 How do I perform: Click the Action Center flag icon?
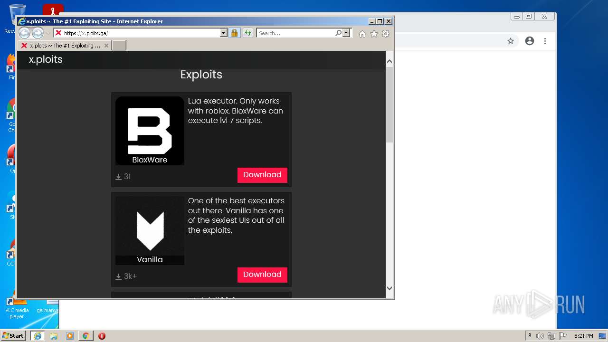[562, 336]
